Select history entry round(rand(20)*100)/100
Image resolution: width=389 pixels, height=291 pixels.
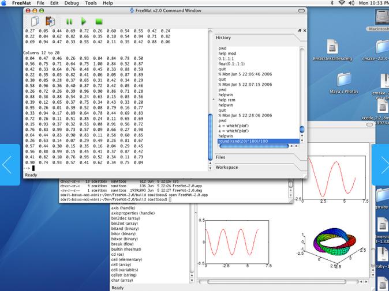pos(258,141)
